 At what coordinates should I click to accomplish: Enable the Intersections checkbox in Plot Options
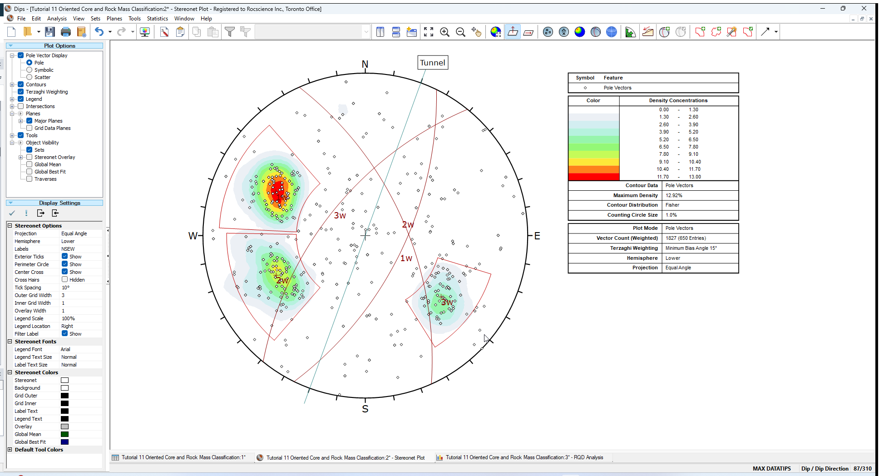(21, 106)
